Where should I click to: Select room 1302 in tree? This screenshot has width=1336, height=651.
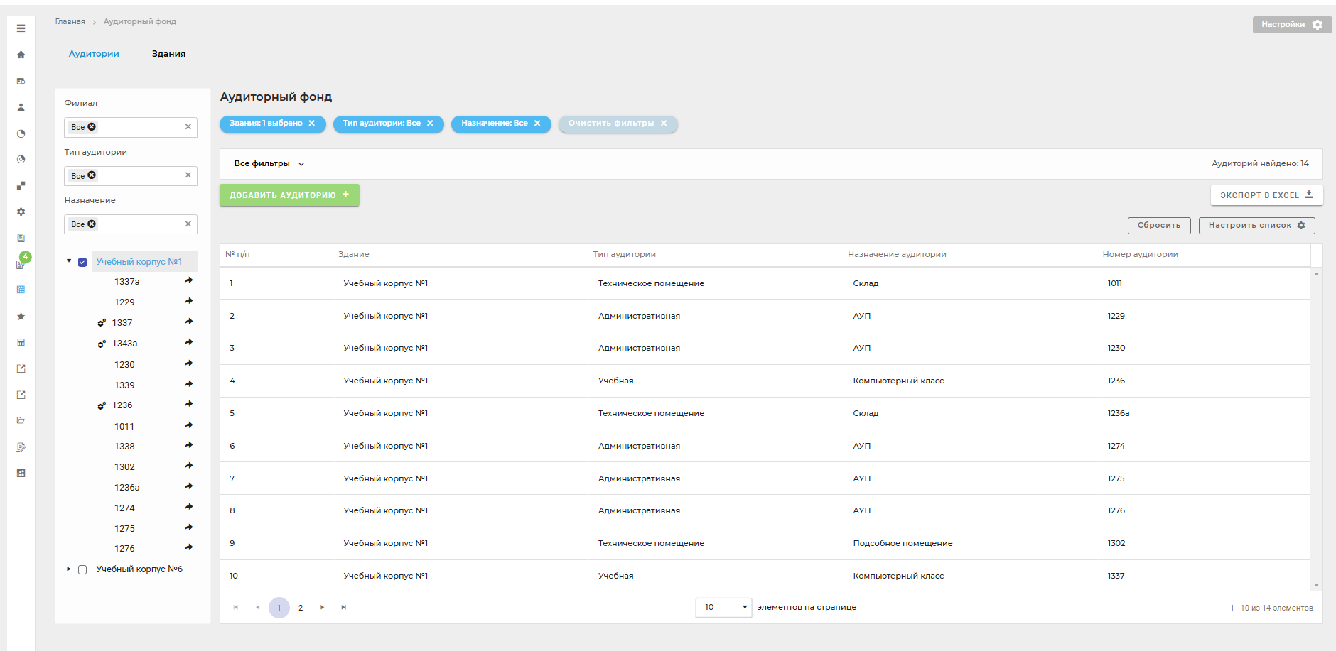click(x=124, y=467)
